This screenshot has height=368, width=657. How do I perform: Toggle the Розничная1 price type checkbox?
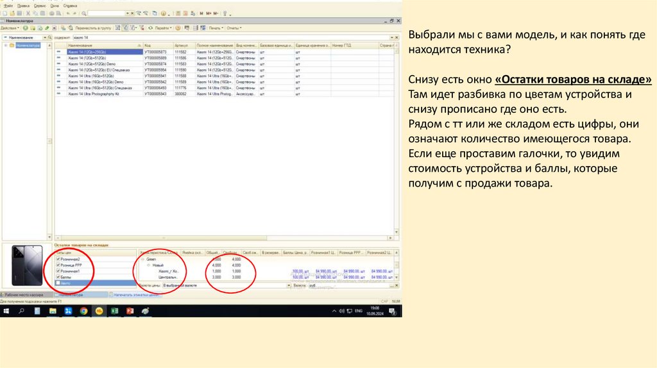pyautogui.click(x=58, y=271)
